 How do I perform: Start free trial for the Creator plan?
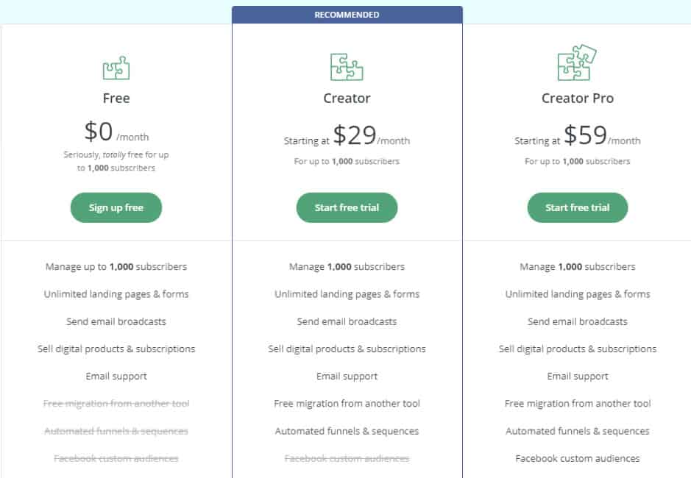click(347, 207)
